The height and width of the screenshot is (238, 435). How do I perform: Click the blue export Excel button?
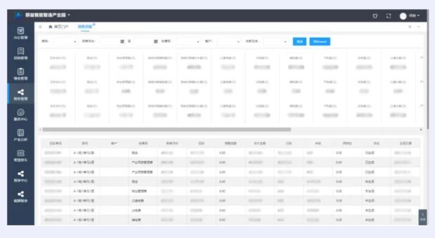[320, 42]
